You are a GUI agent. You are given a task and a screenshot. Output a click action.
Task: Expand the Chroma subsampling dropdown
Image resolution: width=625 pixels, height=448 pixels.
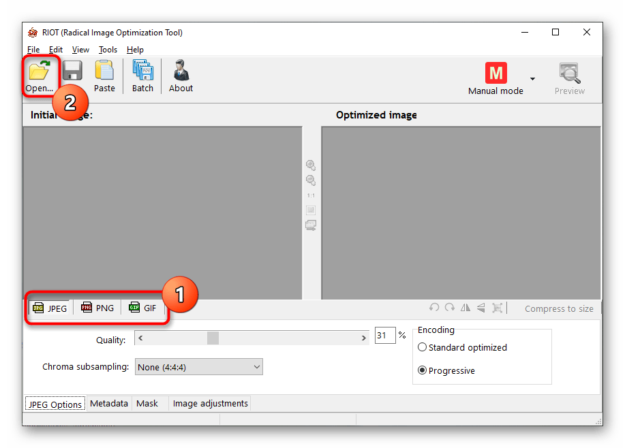click(x=199, y=367)
